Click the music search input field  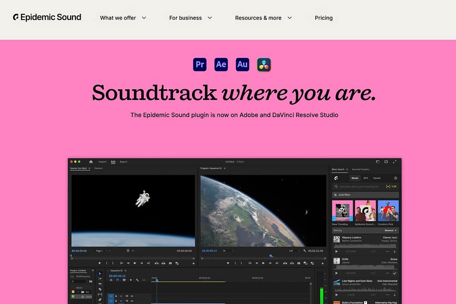coord(358,186)
